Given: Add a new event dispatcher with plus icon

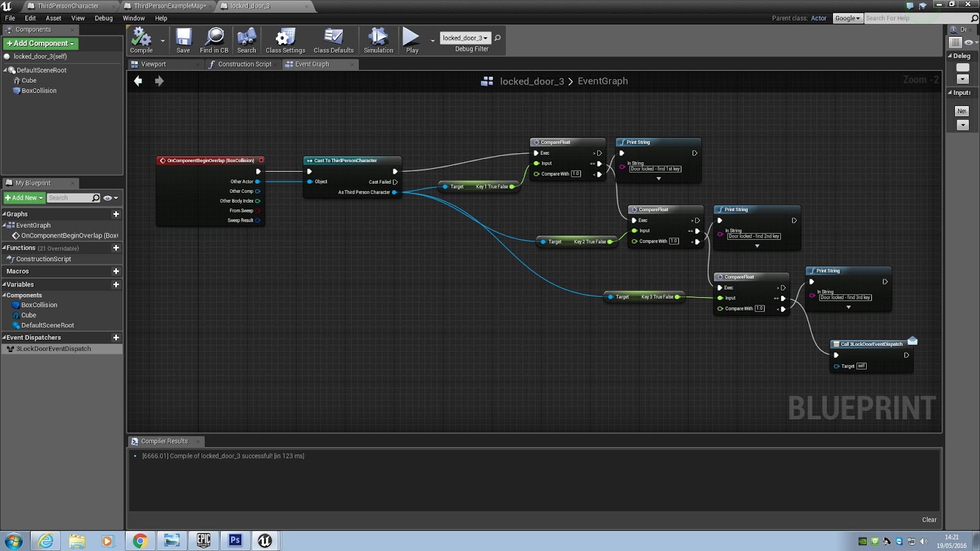Looking at the screenshot, I should pos(116,338).
